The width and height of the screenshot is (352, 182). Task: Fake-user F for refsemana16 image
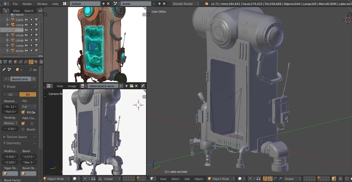click(x=121, y=86)
